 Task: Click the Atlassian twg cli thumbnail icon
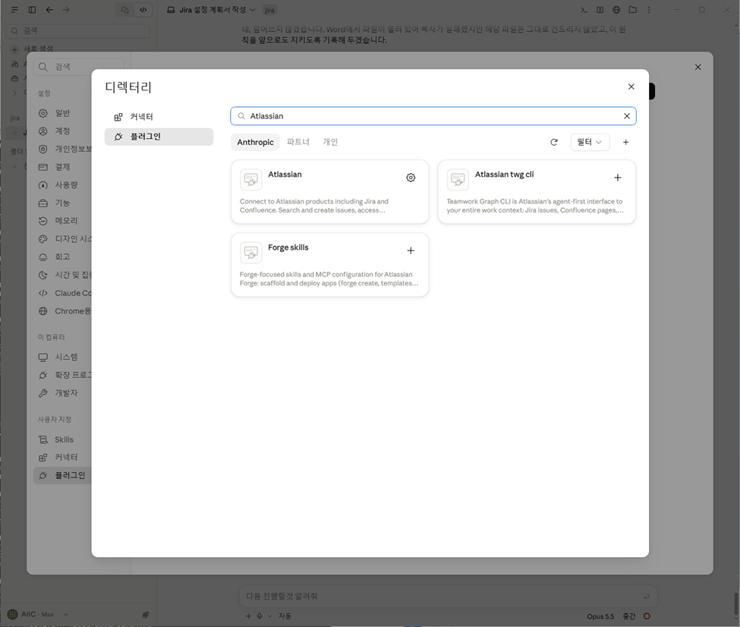pos(458,179)
